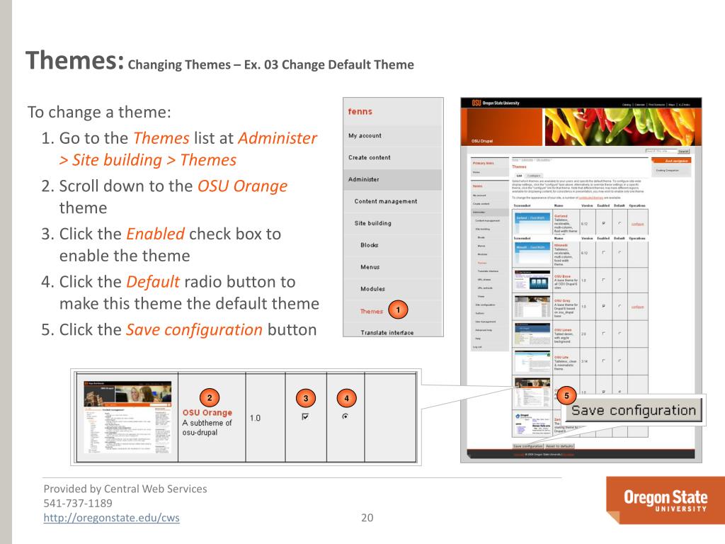Image resolution: width=725 pixels, height=544 pixels.
Task: Click the small Save configuration button below the table
Action: [527, 446]
